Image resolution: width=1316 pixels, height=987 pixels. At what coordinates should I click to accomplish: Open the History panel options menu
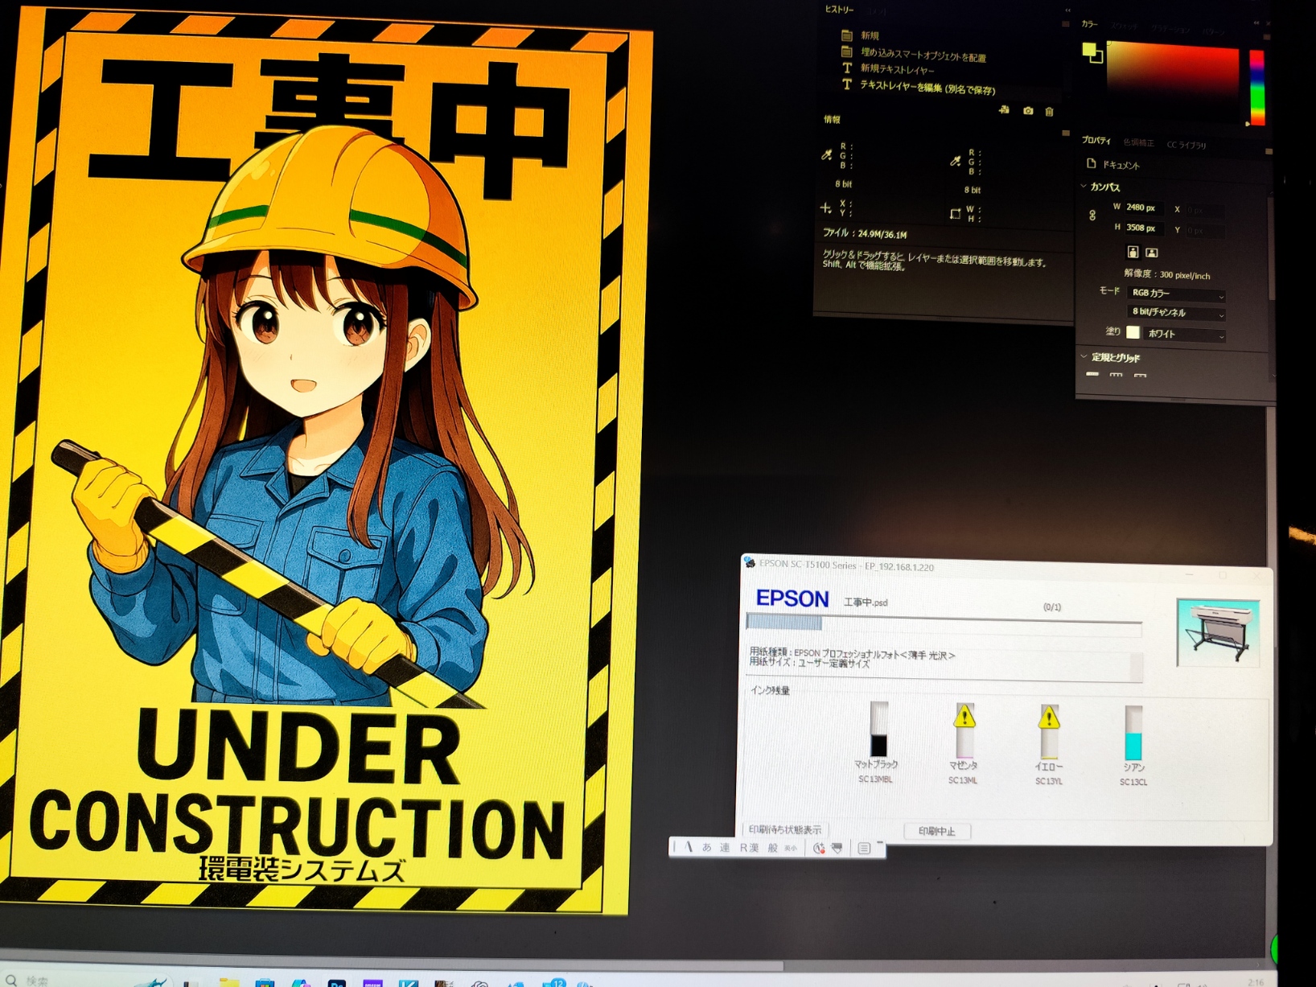tap(1065, 25)
